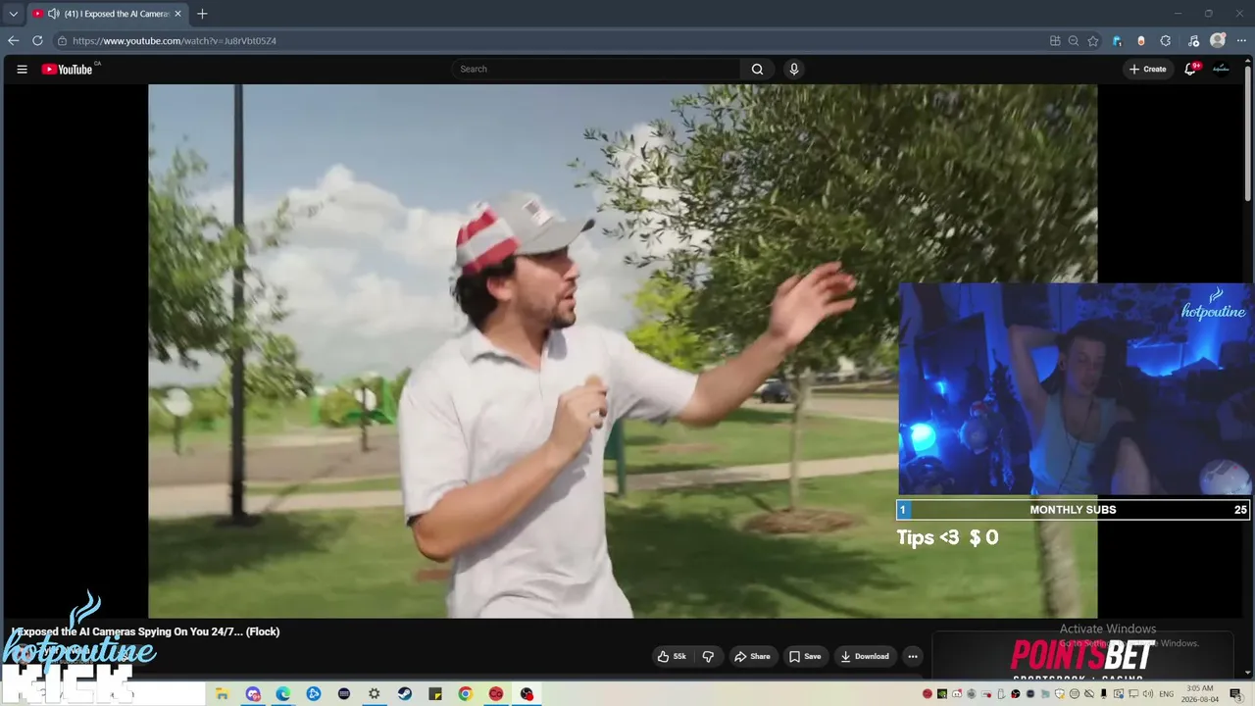Open Microsoft Edge from the taskbar
1255x706 pixels.
coord(283,694)
